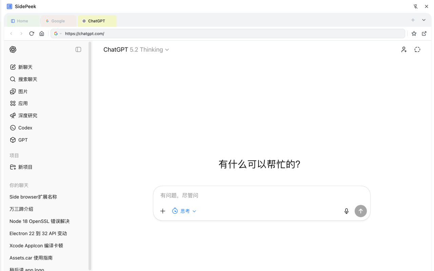Screen dimensions: 434x271
Task: Click the send arrow button
Action: pyautogui.click(x=361, y=211)
